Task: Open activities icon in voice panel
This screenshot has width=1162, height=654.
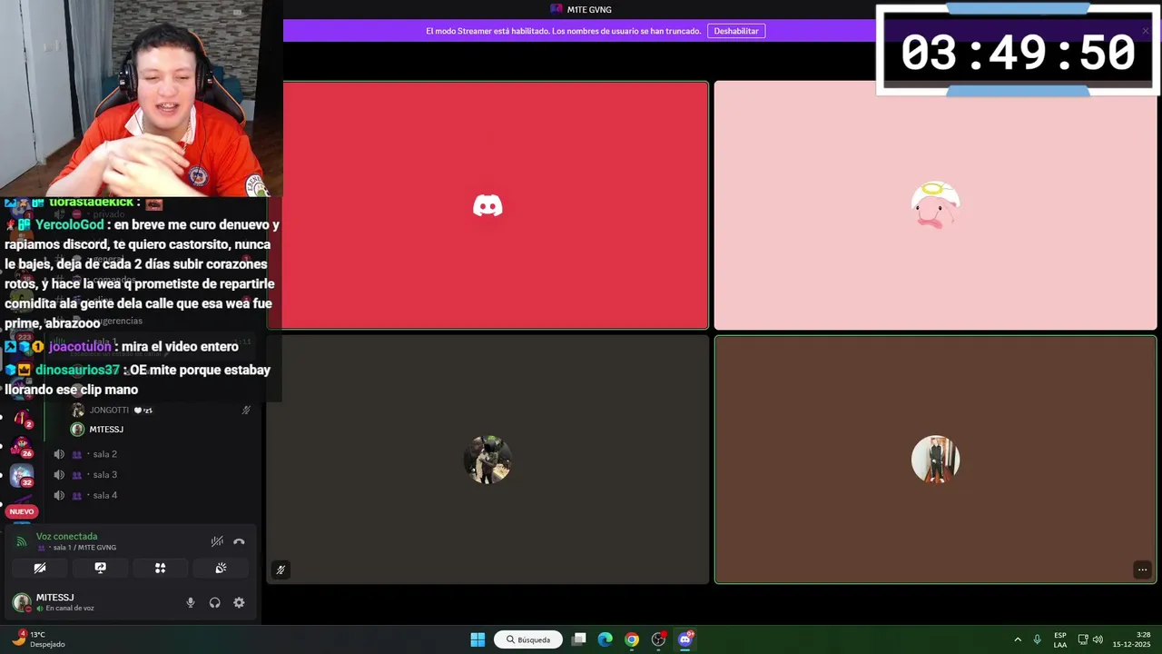Action: (x=160, y=568)
